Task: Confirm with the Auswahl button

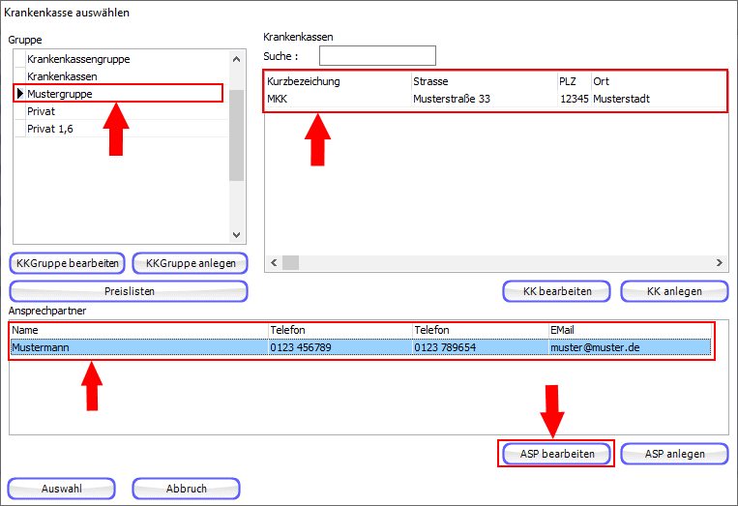Action: pyautogui.click(x=62, y=489)
